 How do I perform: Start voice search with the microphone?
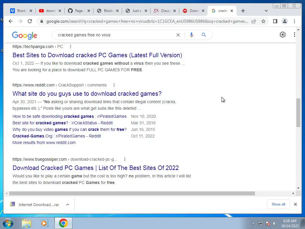click(192, 35)
